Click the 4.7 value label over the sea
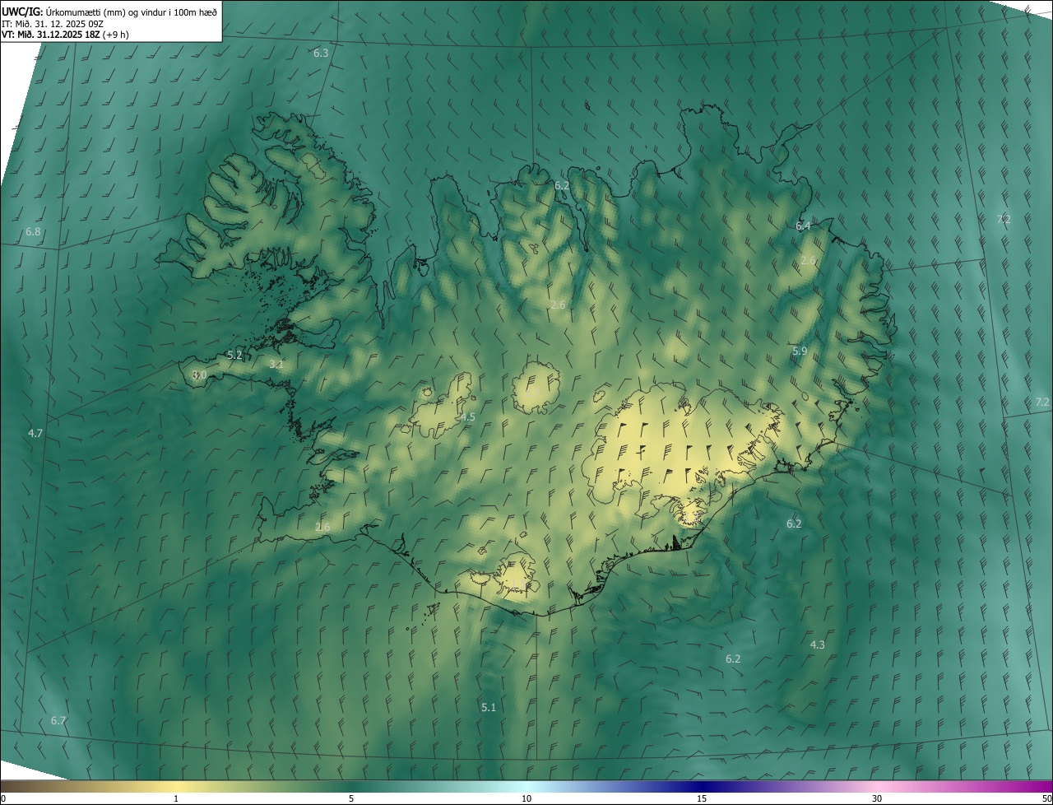 (35, 432)
